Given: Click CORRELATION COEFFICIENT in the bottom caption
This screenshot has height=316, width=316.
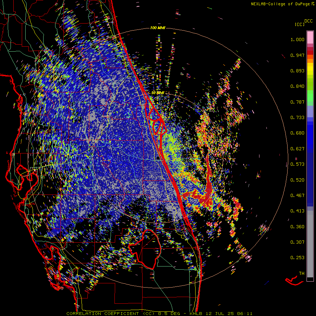Looking at the screenshot, I should pyautogui.click(x=103, y=314).
